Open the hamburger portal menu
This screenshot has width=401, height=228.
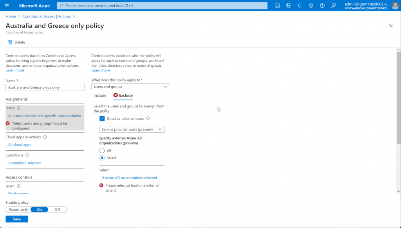[7, 5]
